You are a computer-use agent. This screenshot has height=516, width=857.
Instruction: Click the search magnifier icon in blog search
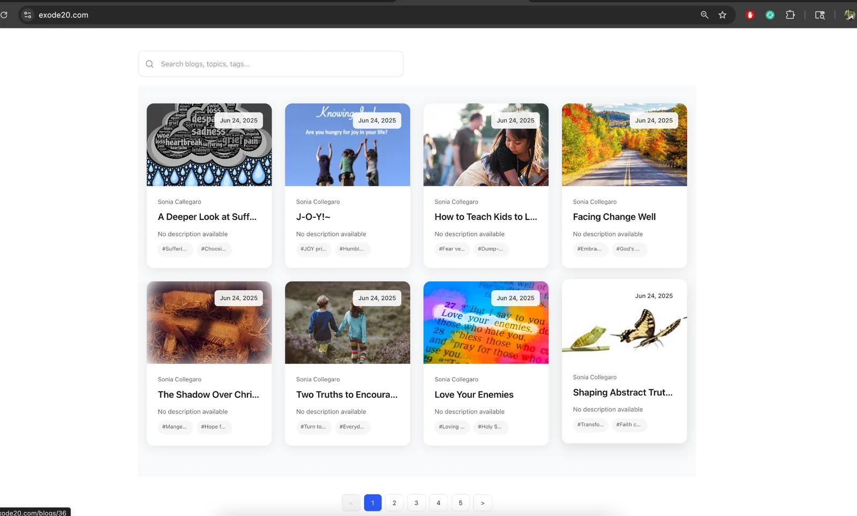click(149, 64)
